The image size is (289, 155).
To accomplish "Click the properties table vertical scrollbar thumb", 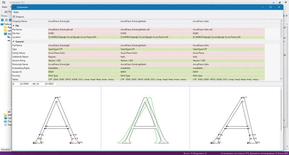I will (x=281, y=30).
